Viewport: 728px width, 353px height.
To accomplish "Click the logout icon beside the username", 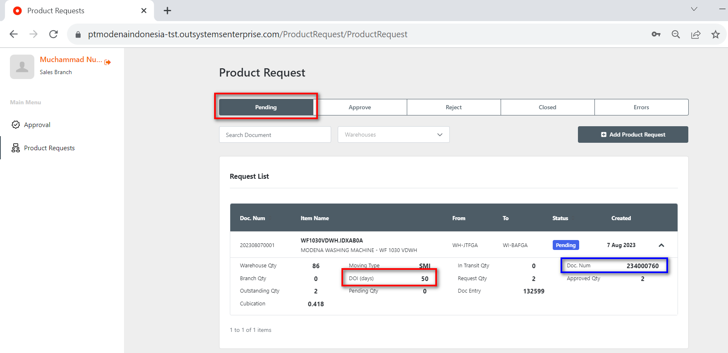I will click(x=107, y=62).
